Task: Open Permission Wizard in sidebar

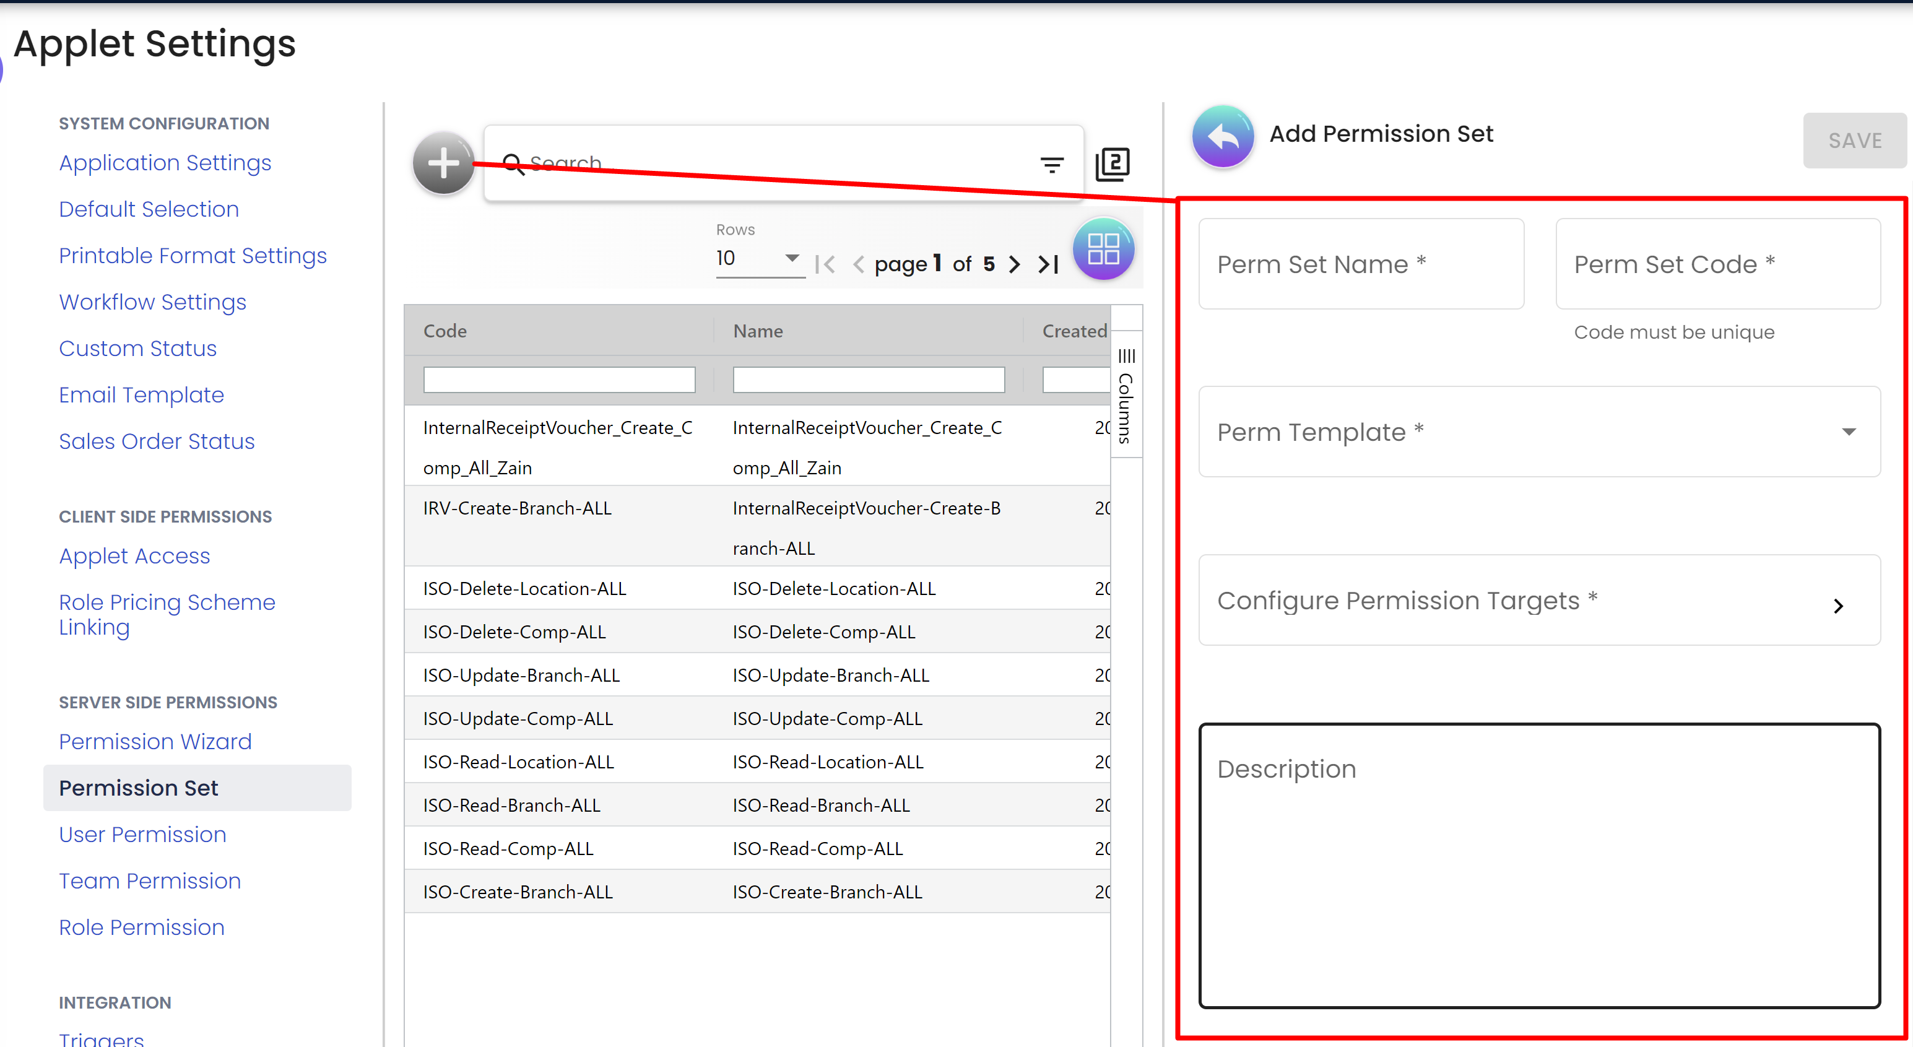Action: 155,741
